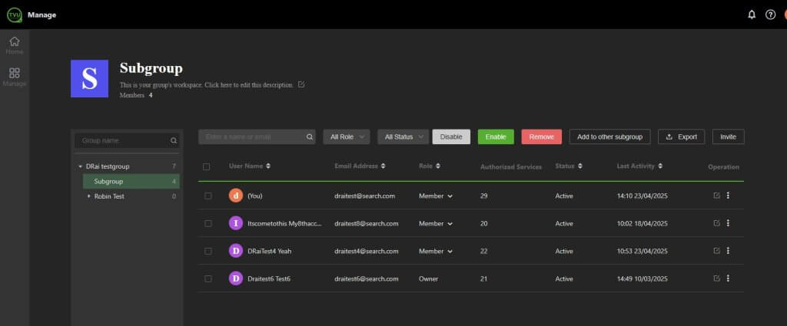Click the TVU logo icon
This screenshot has width=787, height=326.
coord(13,15)
